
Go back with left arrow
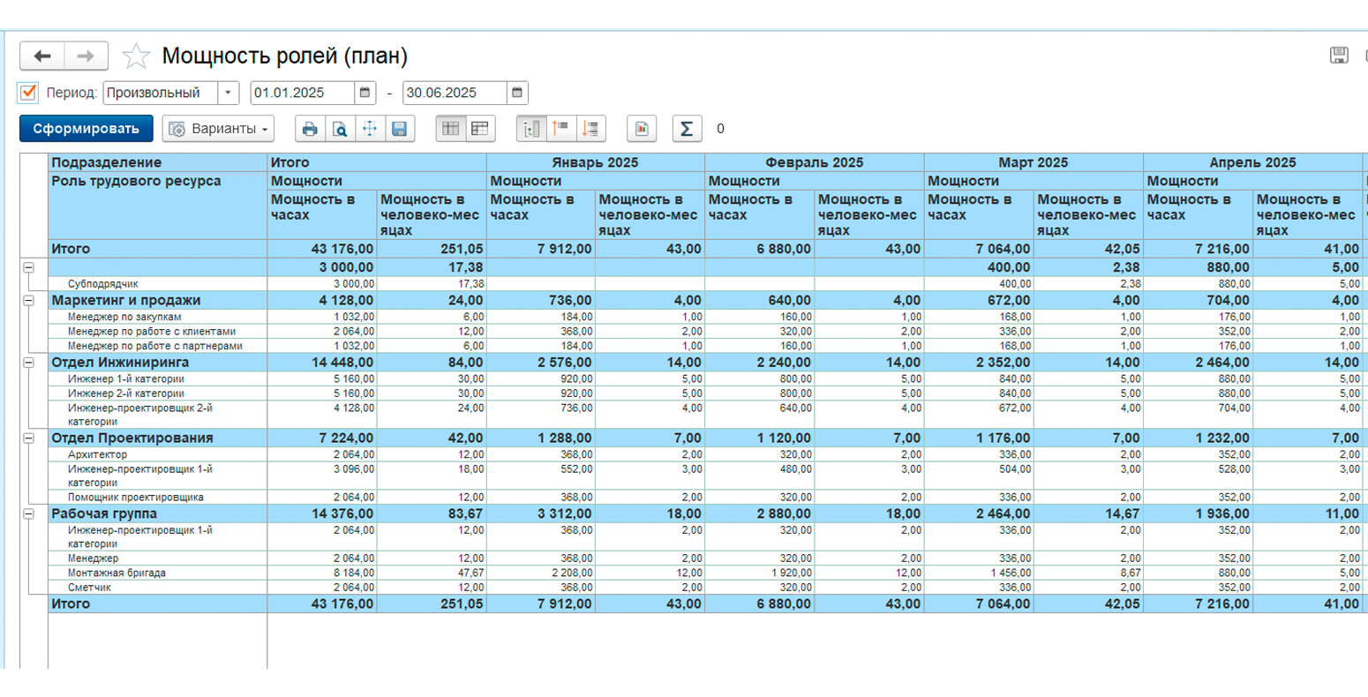pos(42,56)
